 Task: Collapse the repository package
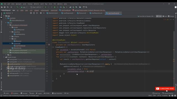tap(10, 32)
